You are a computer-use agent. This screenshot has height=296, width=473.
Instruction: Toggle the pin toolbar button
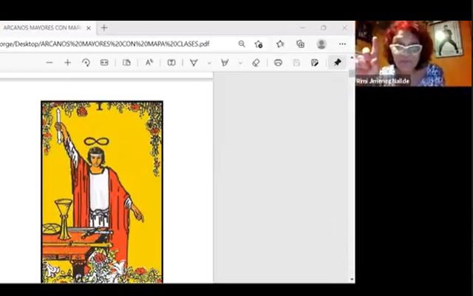pos(337,63)
